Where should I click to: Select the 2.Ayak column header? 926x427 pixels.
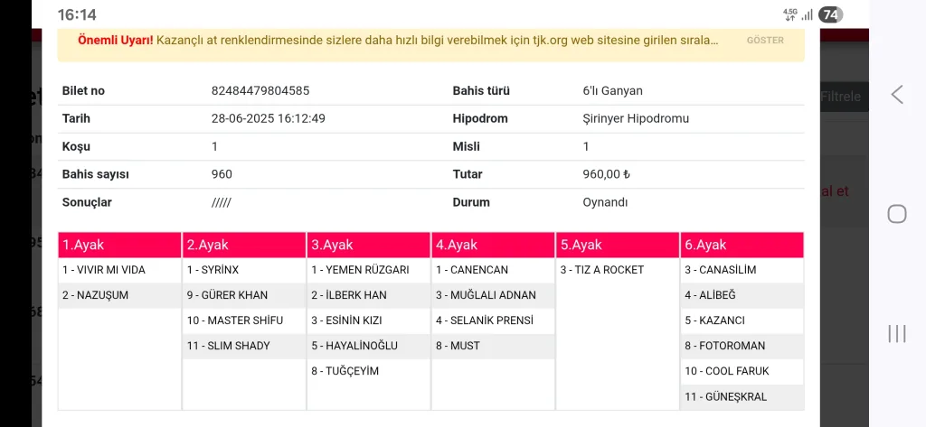coord(244,245)
